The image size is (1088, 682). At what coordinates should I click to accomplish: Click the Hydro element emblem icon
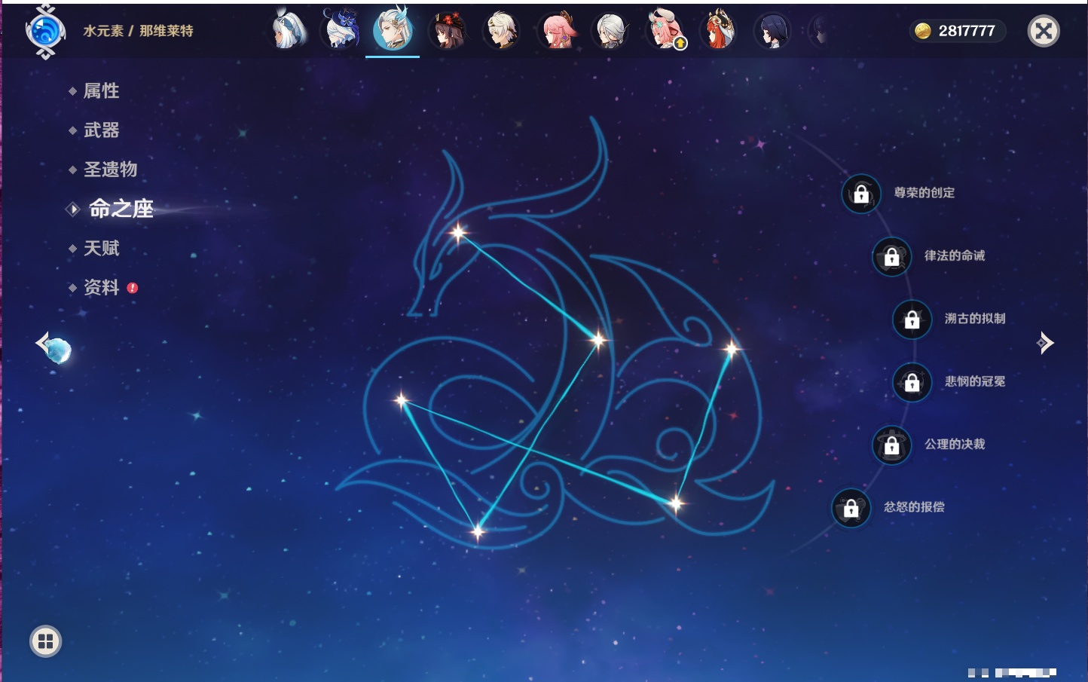pyautogui.click(x=45, y=32)
